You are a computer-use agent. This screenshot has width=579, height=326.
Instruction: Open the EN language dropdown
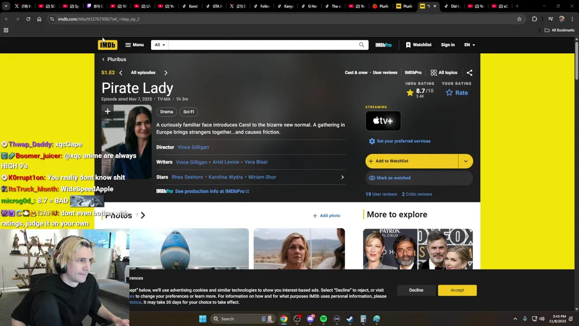(470, 45)
